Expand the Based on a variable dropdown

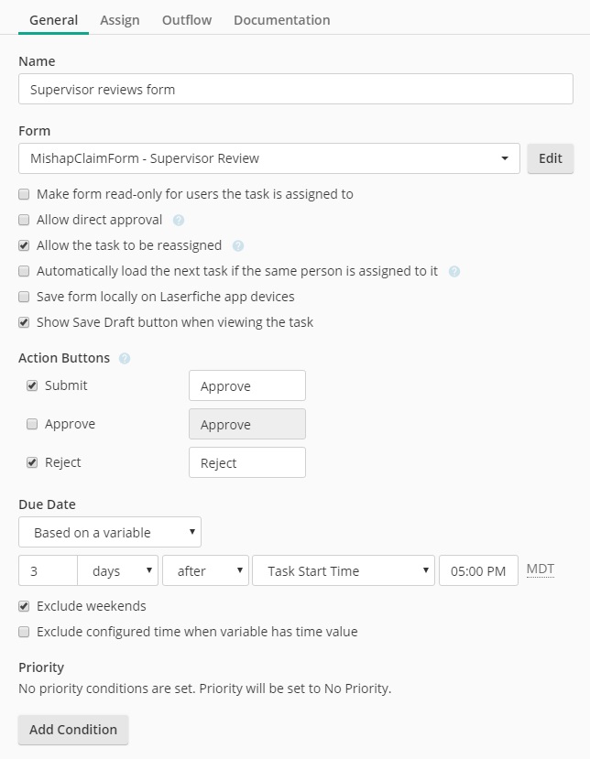tap(110, 532)
